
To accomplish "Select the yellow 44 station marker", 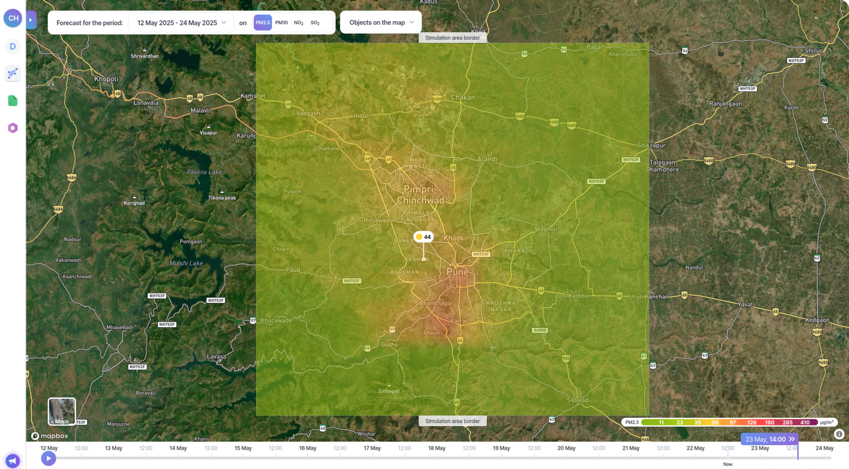I will [423, 237].
